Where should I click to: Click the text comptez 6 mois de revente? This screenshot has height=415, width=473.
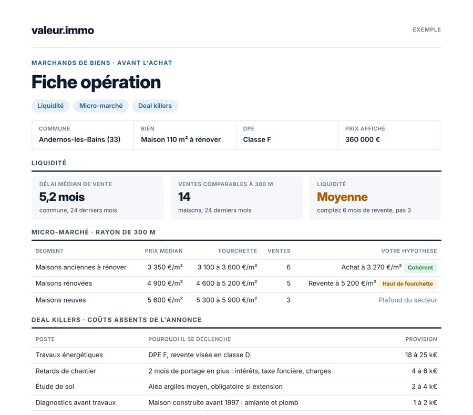coord(355,210)
